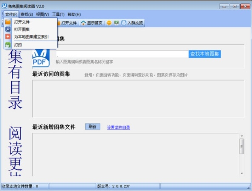Click the scrollbar up arrow of new files list
The height and width of the screenshot is (191, 252).
(242, 136)
